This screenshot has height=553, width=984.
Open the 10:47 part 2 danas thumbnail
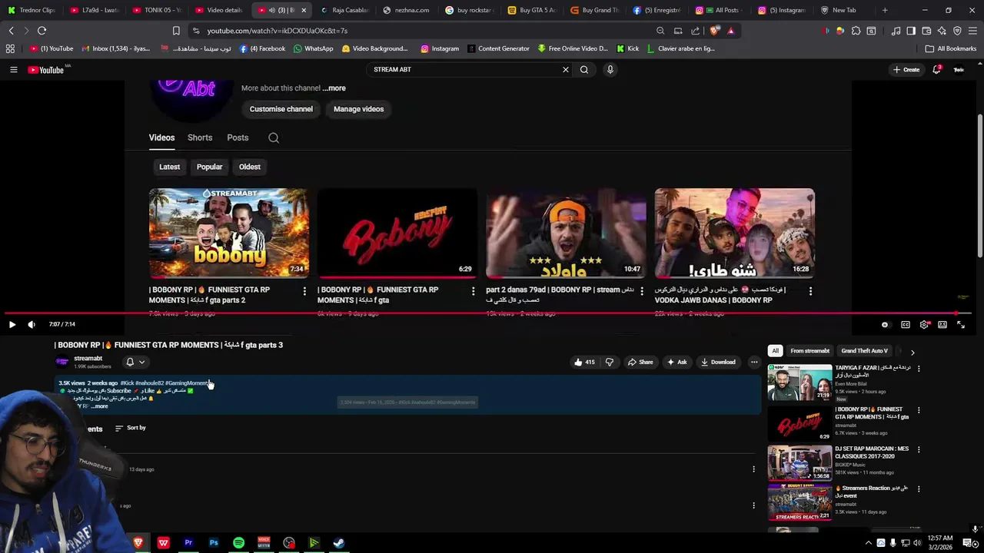[566, 233]
